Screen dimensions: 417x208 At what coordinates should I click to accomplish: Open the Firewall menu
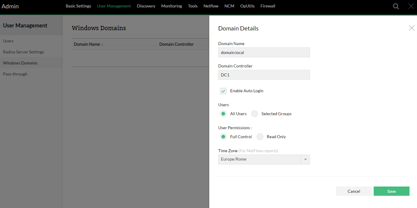(268, 6)
